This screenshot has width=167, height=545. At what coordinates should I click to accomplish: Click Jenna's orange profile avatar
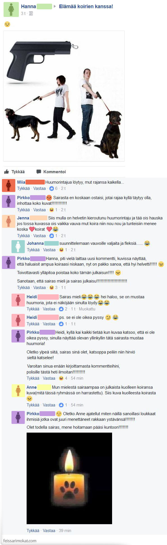(8, 221)
